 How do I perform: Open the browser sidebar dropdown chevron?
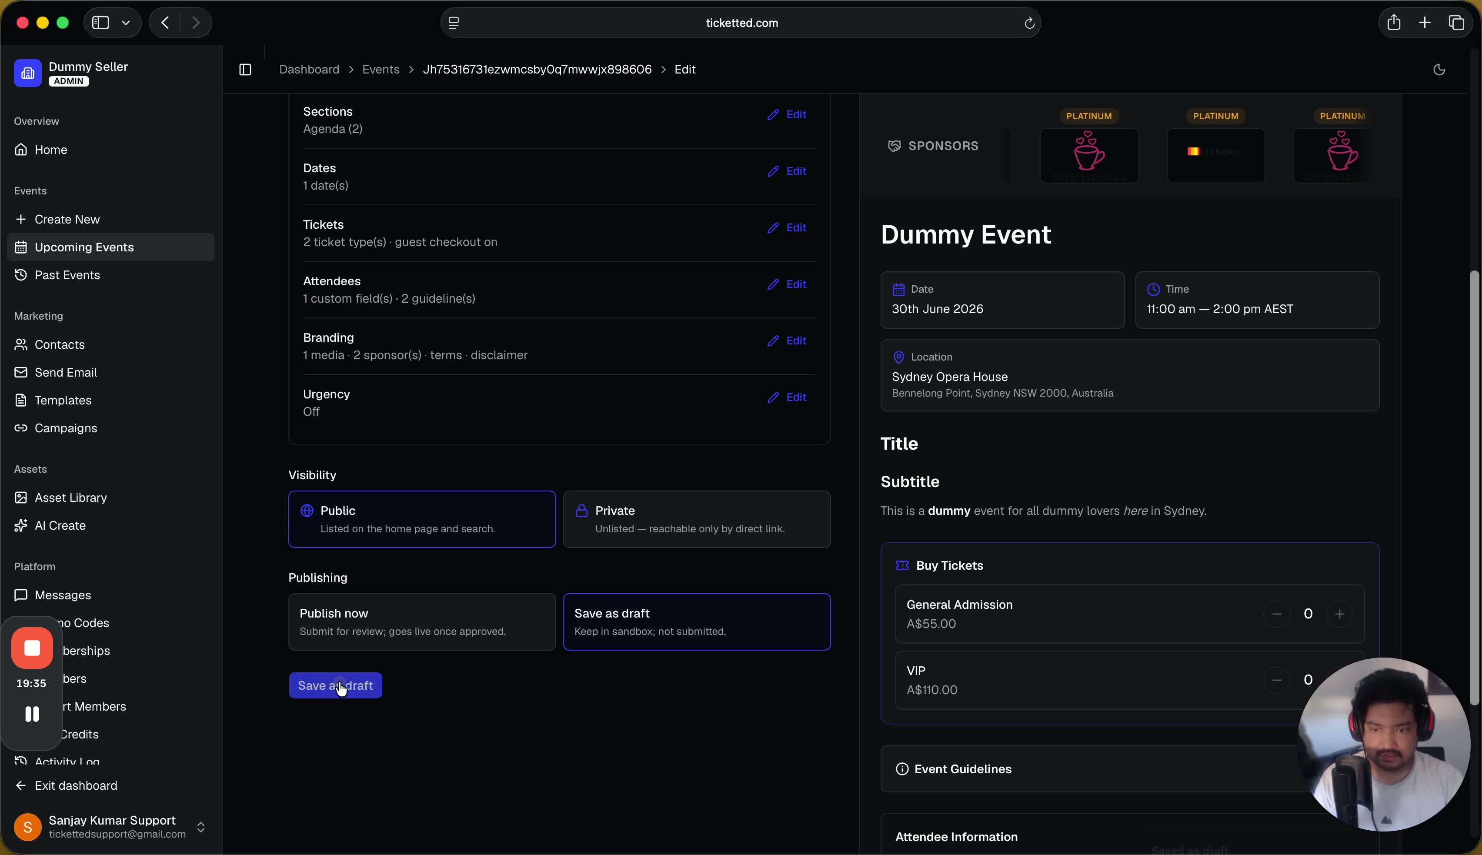[126, 23]
